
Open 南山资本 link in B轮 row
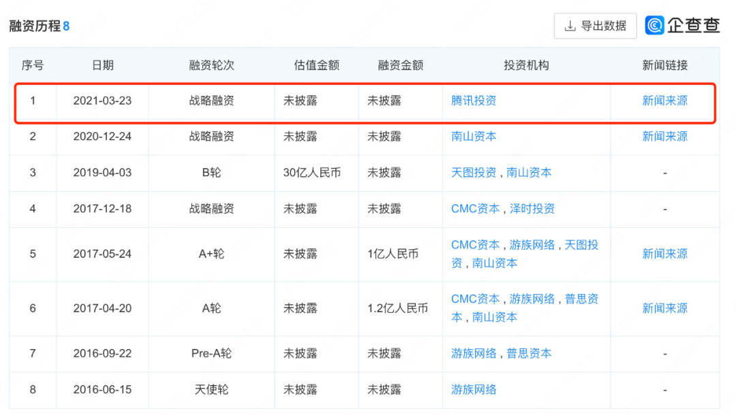point(529,172)
